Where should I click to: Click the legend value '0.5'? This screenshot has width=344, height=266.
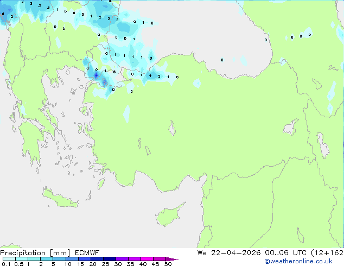[x=19, y=264]
